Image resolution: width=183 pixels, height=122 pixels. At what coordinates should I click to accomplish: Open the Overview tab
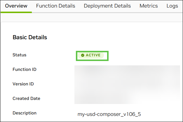click(16, 6)
